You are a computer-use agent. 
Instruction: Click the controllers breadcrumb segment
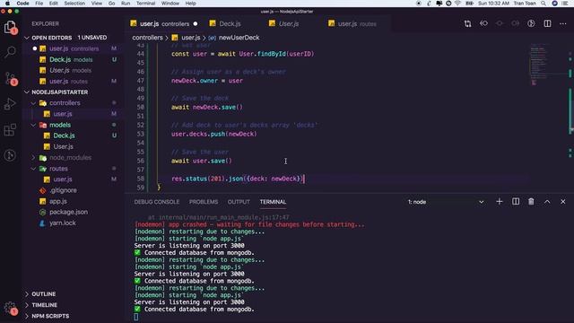[x=147, y=38]
